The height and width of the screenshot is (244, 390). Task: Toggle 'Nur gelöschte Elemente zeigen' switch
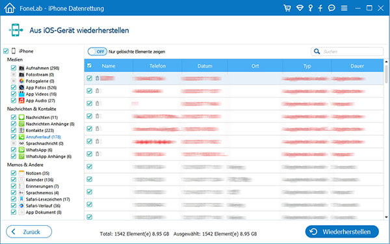97,51
